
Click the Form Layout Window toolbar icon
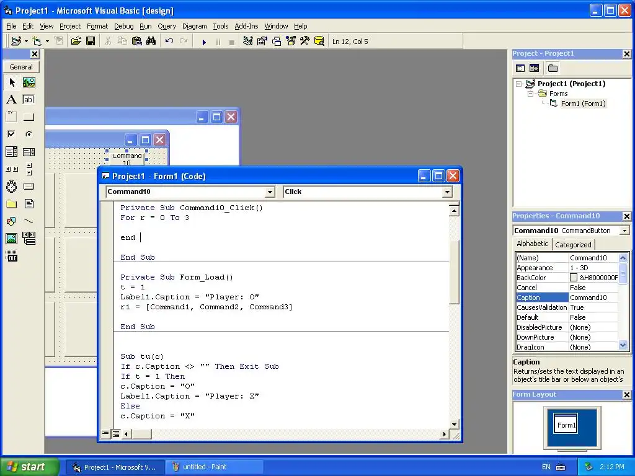pyautogui.click(x=277, y=41)
